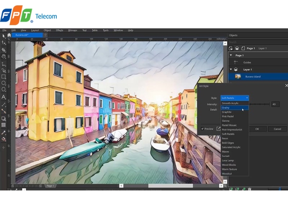Select the Connector tool
288x206 pixels.
tap(3, 111)
